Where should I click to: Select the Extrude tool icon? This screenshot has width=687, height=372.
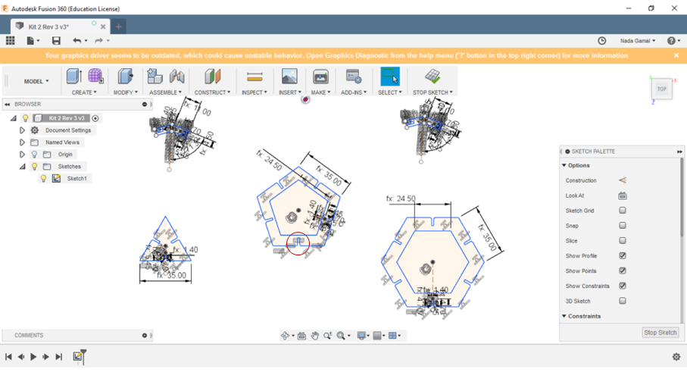click(74, 77)
